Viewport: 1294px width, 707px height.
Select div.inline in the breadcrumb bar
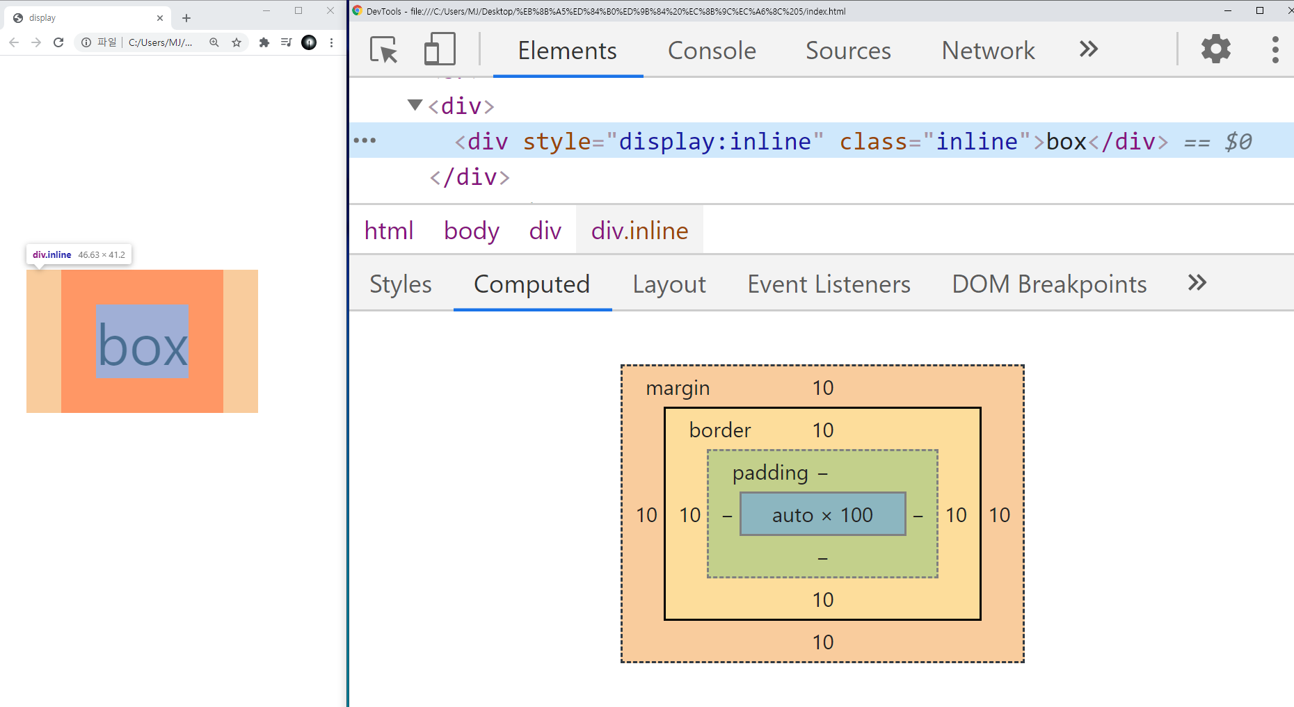[639, 230]
